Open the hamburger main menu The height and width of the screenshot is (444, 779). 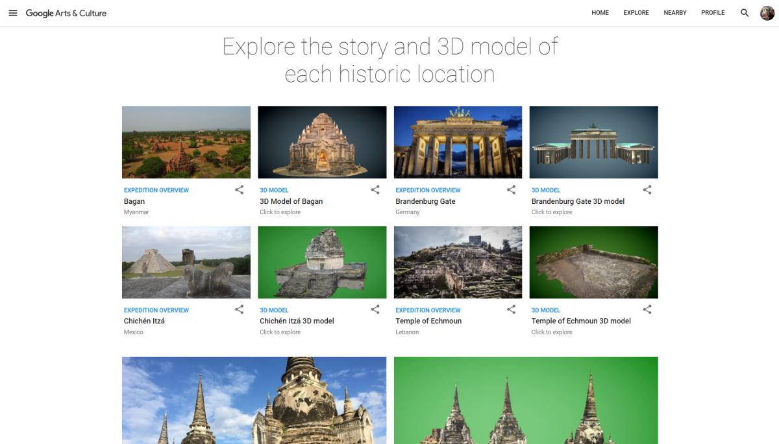tap(13, 13)
